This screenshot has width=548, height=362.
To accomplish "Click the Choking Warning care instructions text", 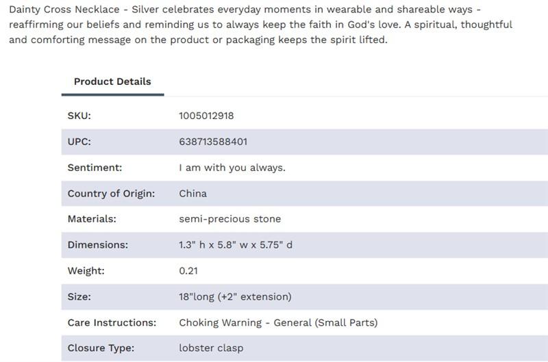I will pyautogui.click(x=278, y=322).
